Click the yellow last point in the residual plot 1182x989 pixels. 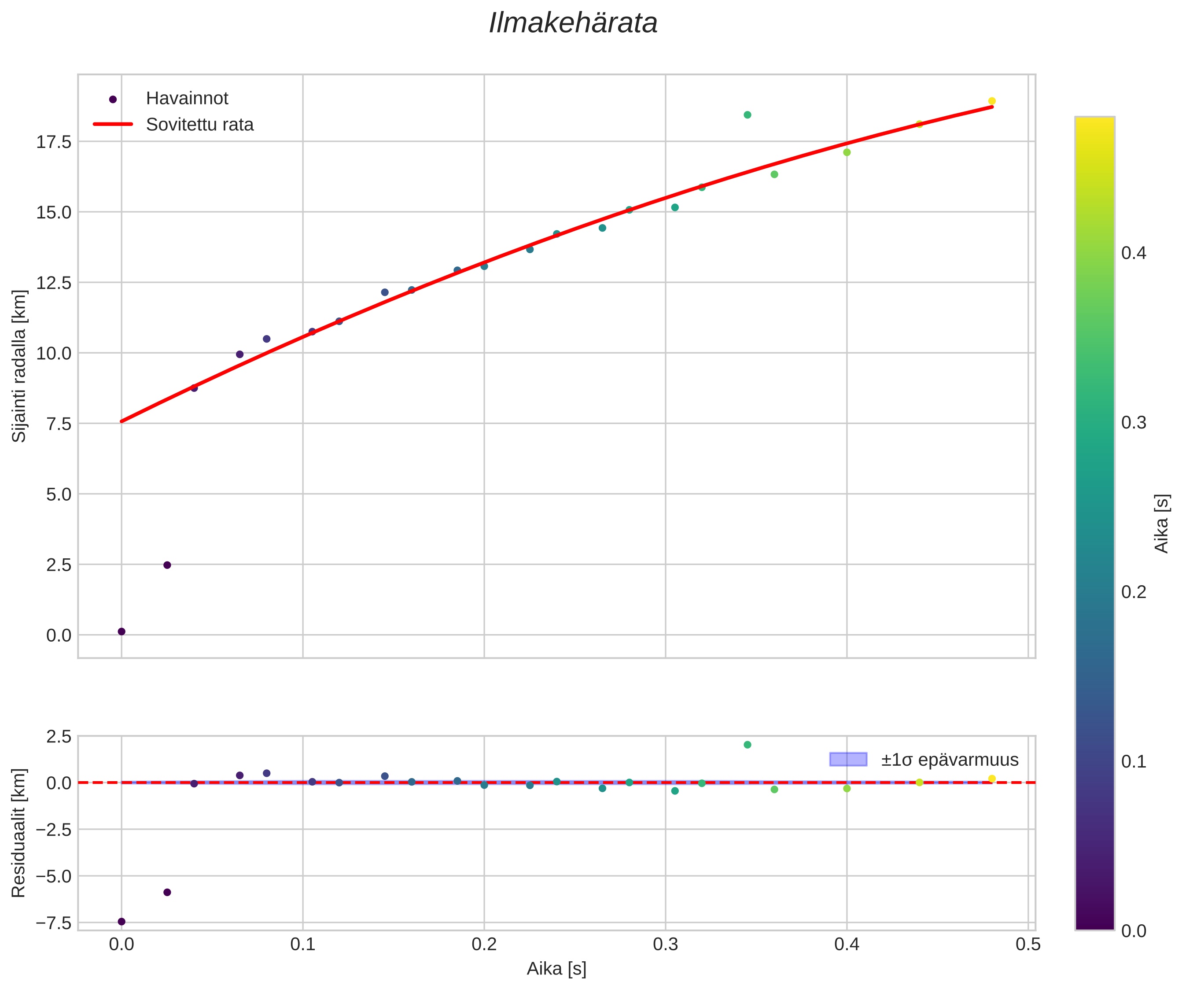point(992,779)
